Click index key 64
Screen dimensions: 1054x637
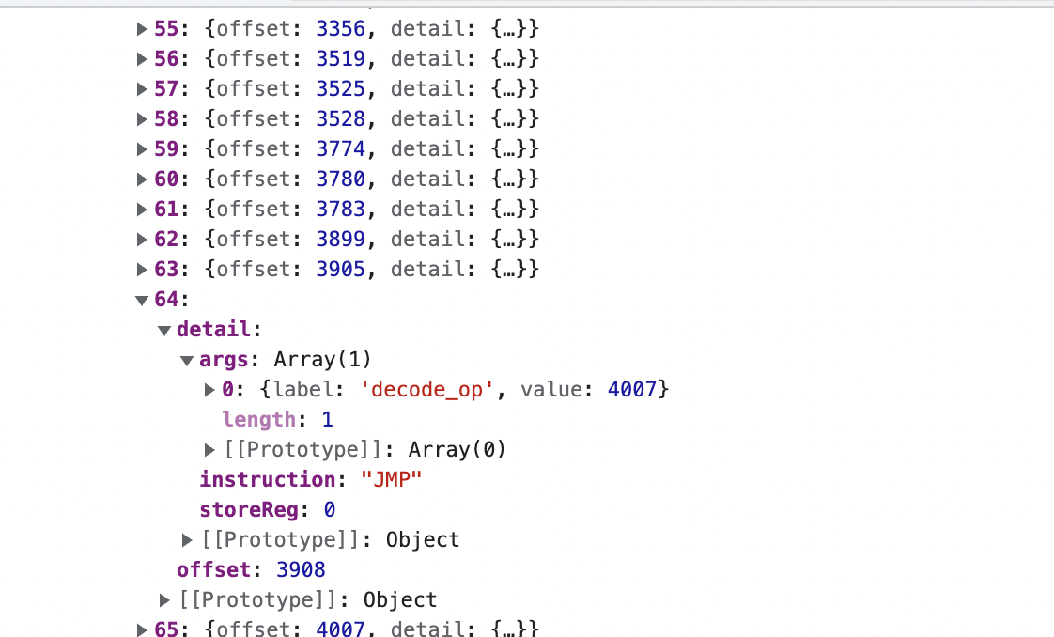(166, 299)
